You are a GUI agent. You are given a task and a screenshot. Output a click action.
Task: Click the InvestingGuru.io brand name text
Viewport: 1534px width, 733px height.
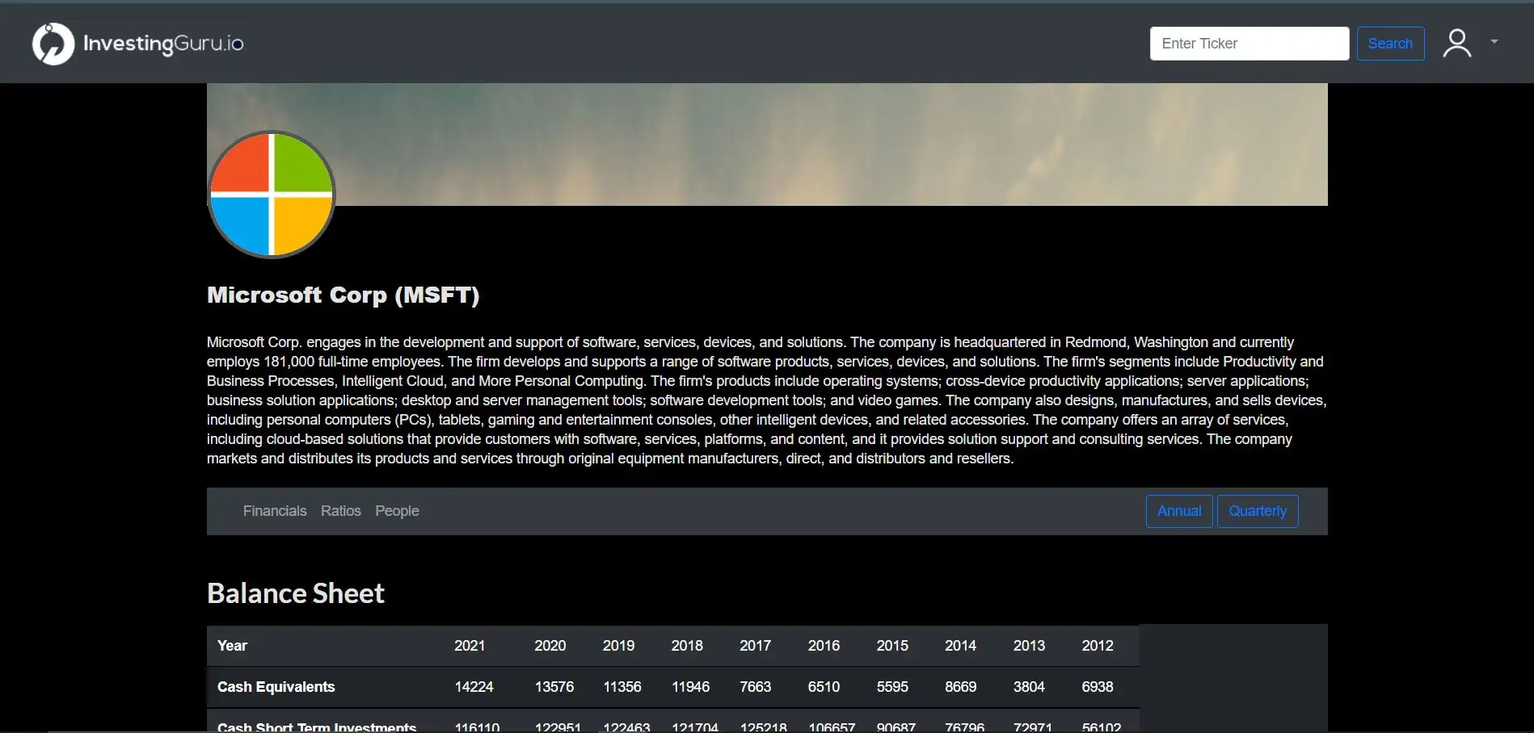click(x=163, y=44)
